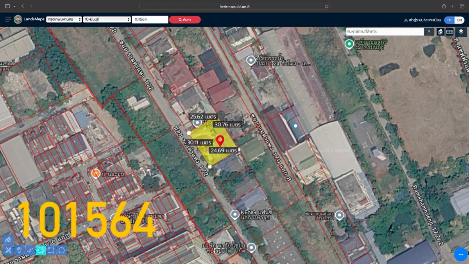Select the polygon area measure tool
Viewport: 469px width, 264px height.
[41, 250]
